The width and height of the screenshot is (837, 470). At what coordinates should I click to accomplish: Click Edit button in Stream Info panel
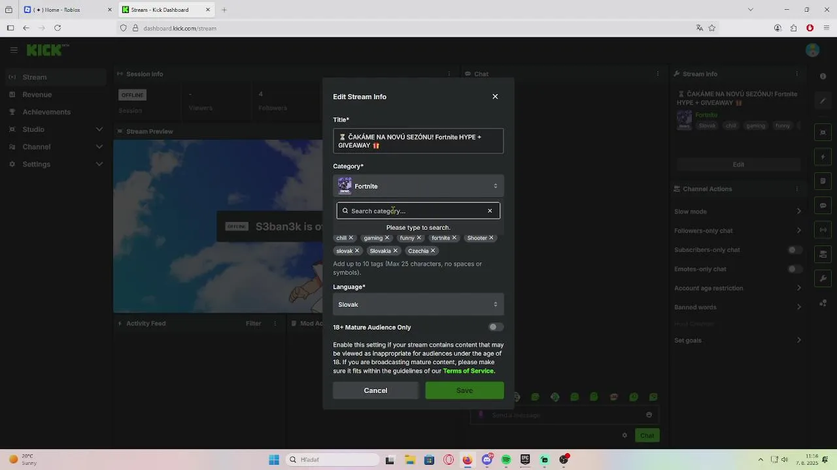coord(738,164)
